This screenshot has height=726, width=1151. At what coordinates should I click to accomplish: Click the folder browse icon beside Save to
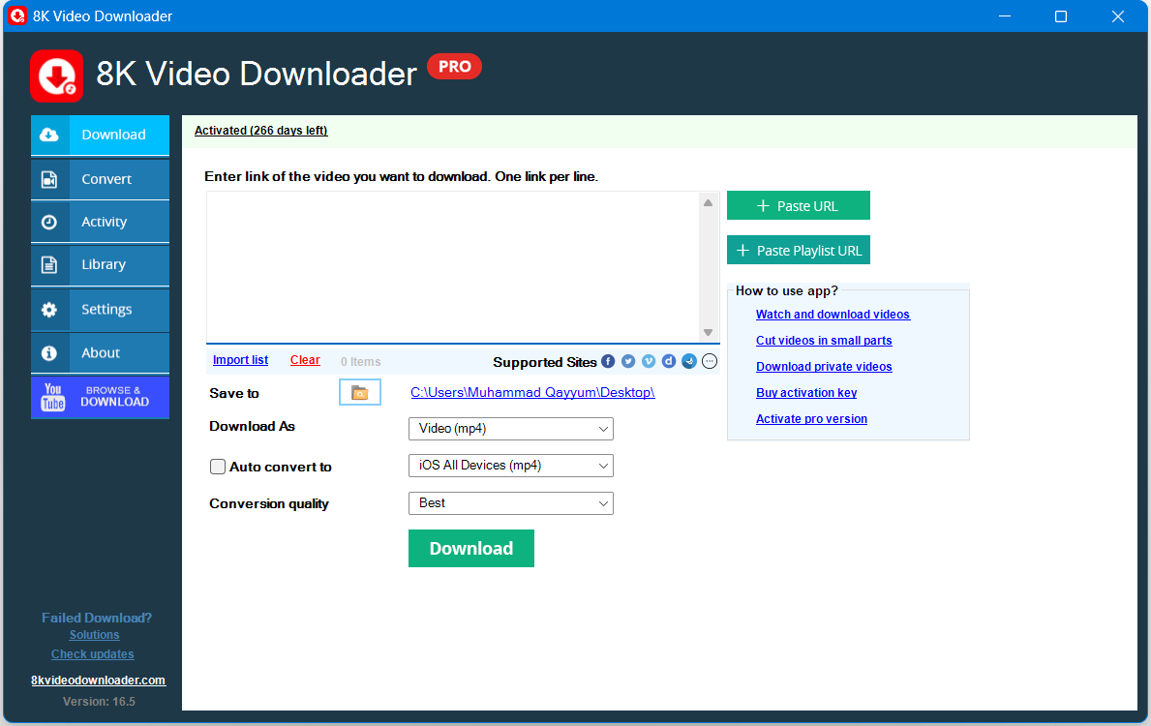tap(360, 393)
